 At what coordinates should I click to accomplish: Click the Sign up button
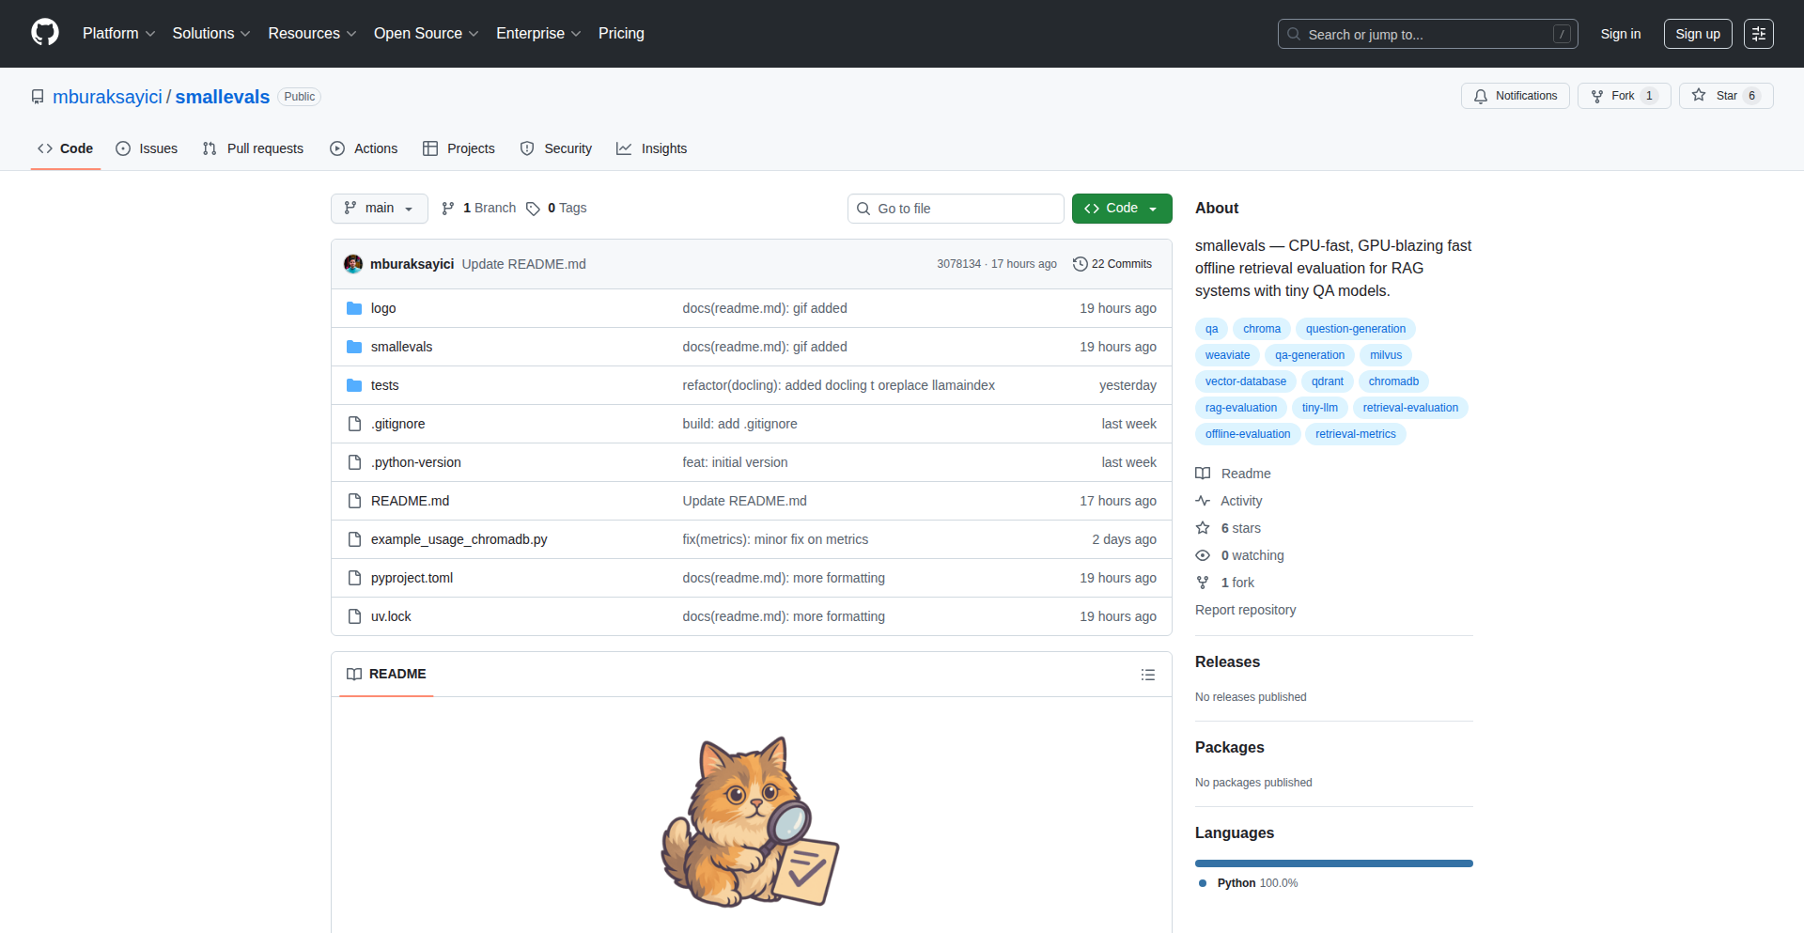[1697, 34]
